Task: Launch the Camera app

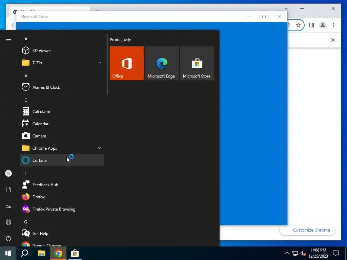Action: click(62, 136)
